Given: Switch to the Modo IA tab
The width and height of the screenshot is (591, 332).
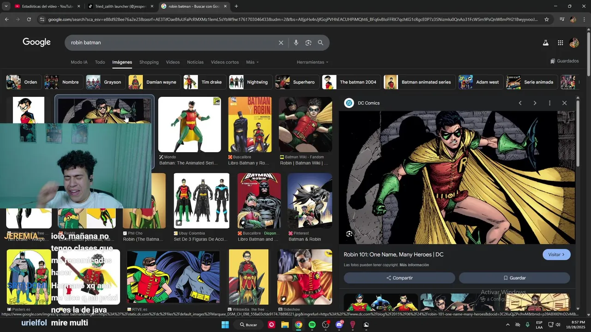Looking at the screenshot, I should click(x=79, y=62).
